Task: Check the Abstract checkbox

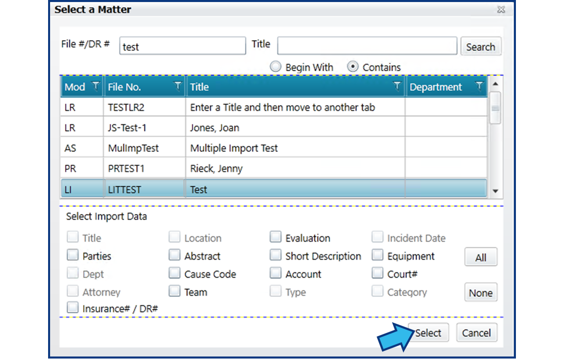Action: click(x=174, y=255)
